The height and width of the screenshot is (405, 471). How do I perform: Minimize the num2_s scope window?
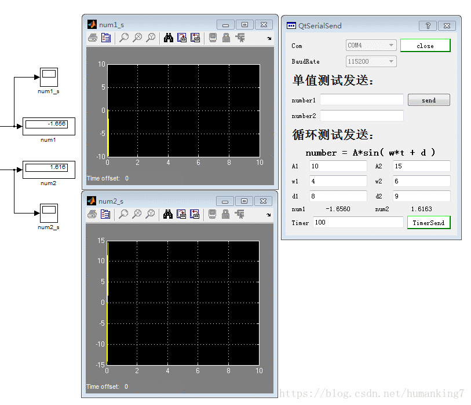[225, 201]
